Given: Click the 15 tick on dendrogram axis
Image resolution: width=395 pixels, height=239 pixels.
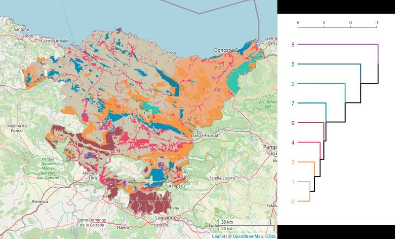Looking at the screenshot, I should click(377, 23).
